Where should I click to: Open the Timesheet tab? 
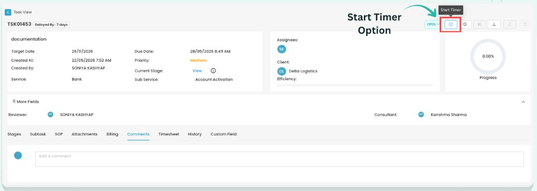(168, 135)
